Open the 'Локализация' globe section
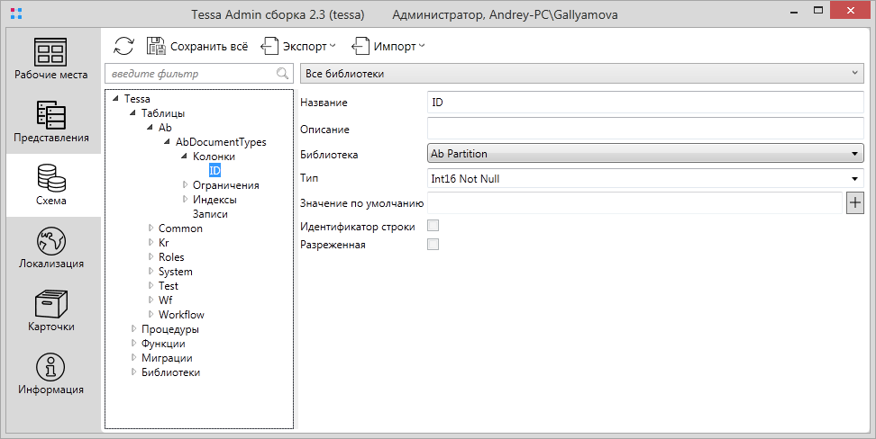Image resolution: width=876 pixels, height=439 pixels. pos(50,248)
